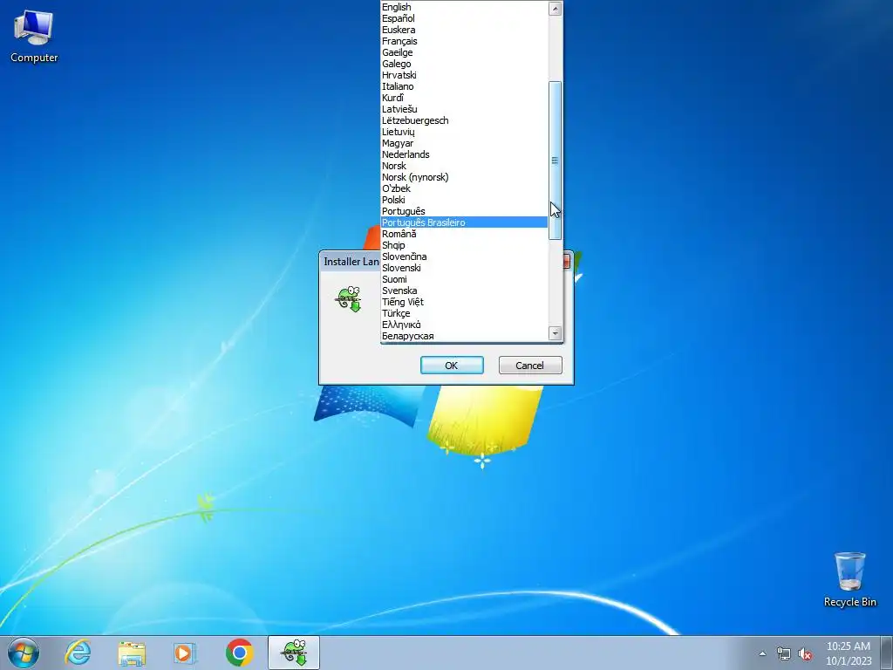Click the Cancel button
893x670 pixels.
pos(530,366)
